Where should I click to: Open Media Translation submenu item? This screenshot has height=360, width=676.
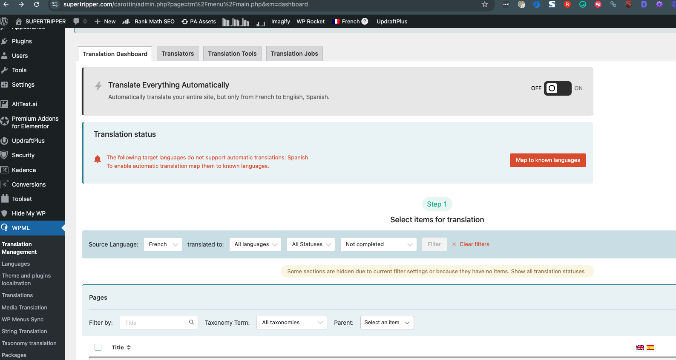24,308
